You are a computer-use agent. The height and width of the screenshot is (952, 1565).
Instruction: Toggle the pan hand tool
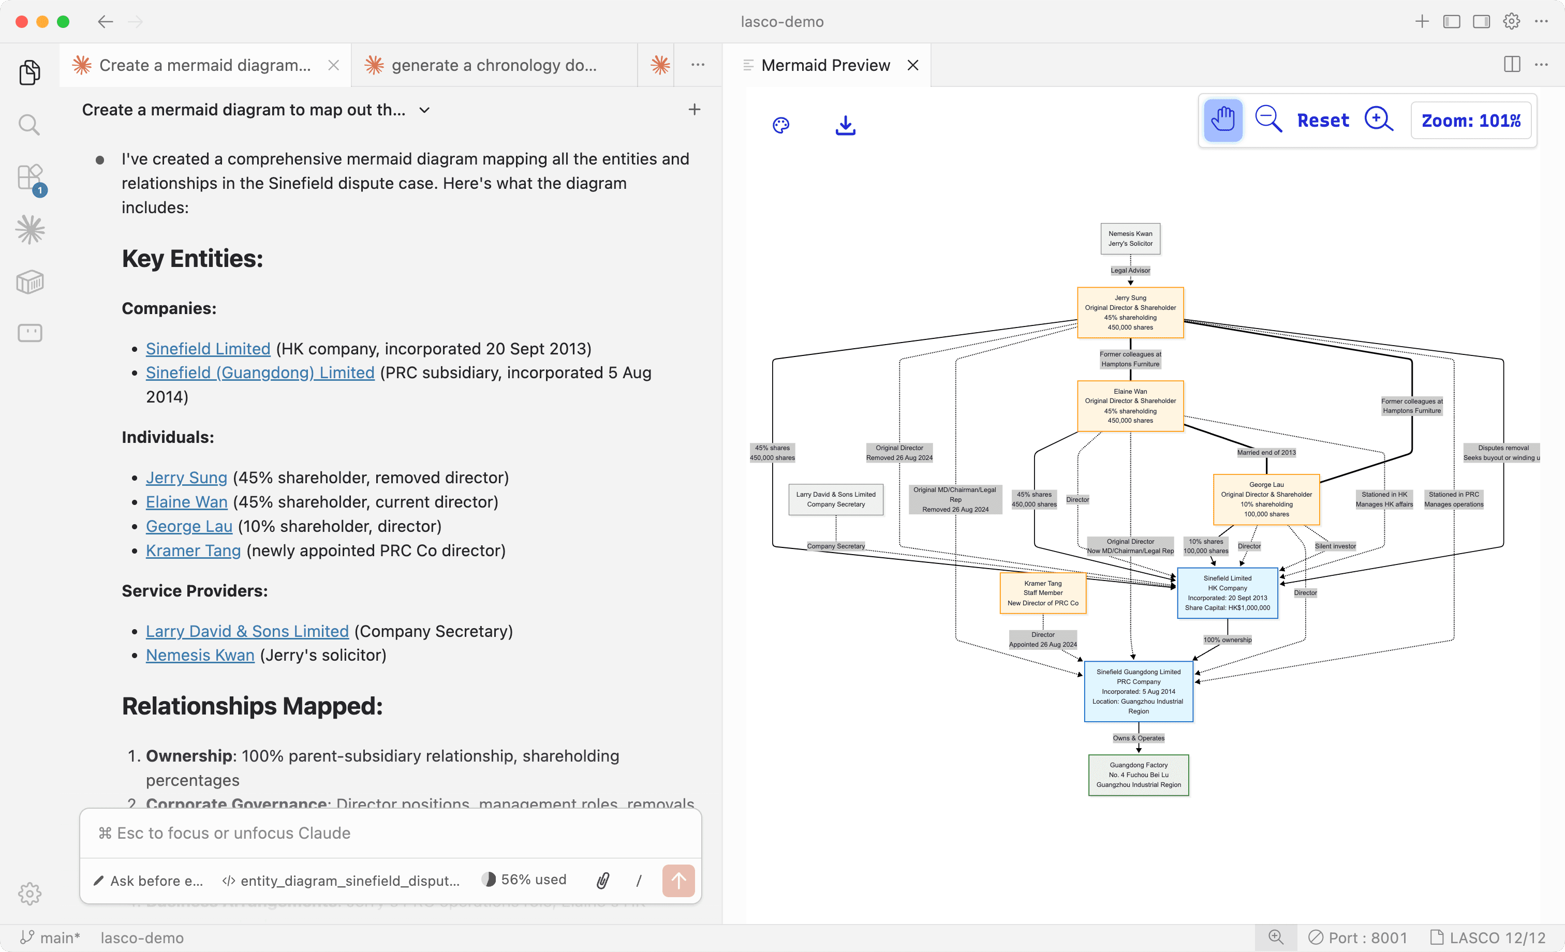[x=1222, y=120]
